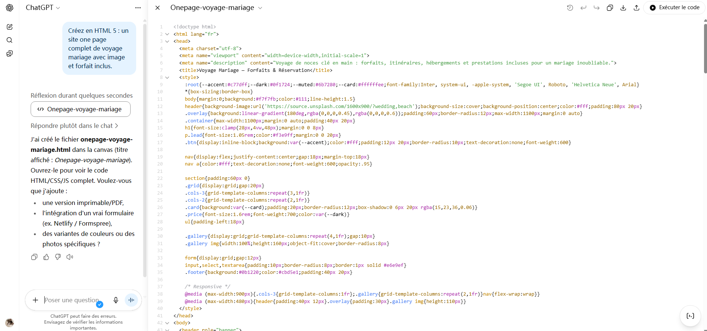Click the closing </style> tag
The image size is (707, 331).
click(x=190, y=309)
